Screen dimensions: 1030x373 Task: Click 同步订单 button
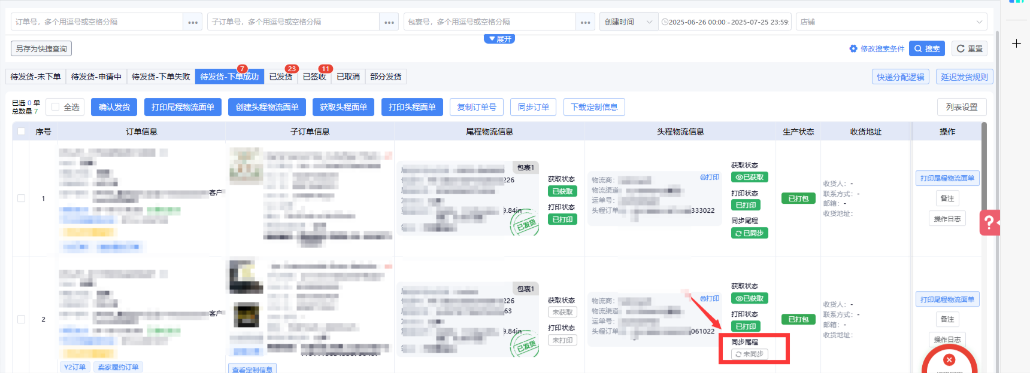coord(534,107)
